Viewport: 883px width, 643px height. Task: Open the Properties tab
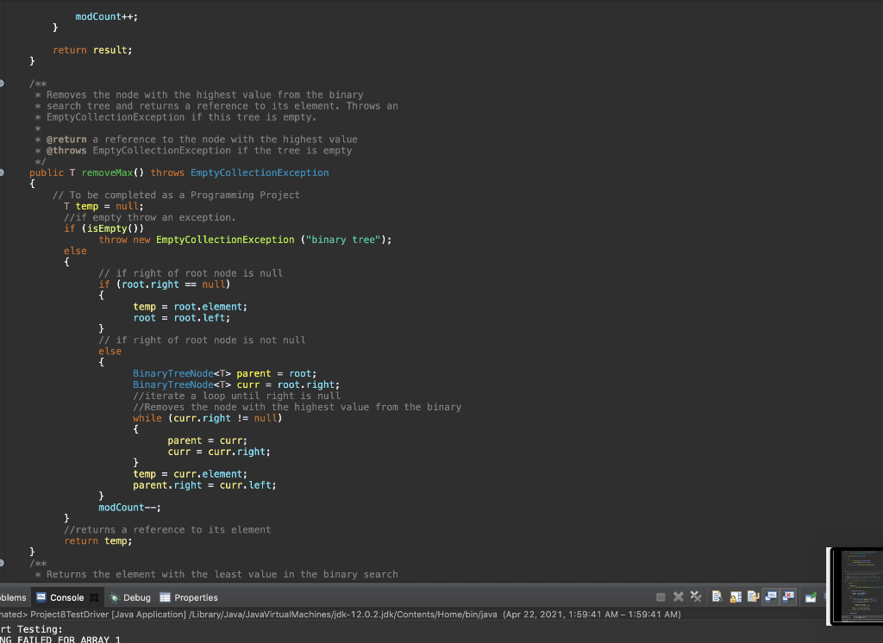click(189, 597)
